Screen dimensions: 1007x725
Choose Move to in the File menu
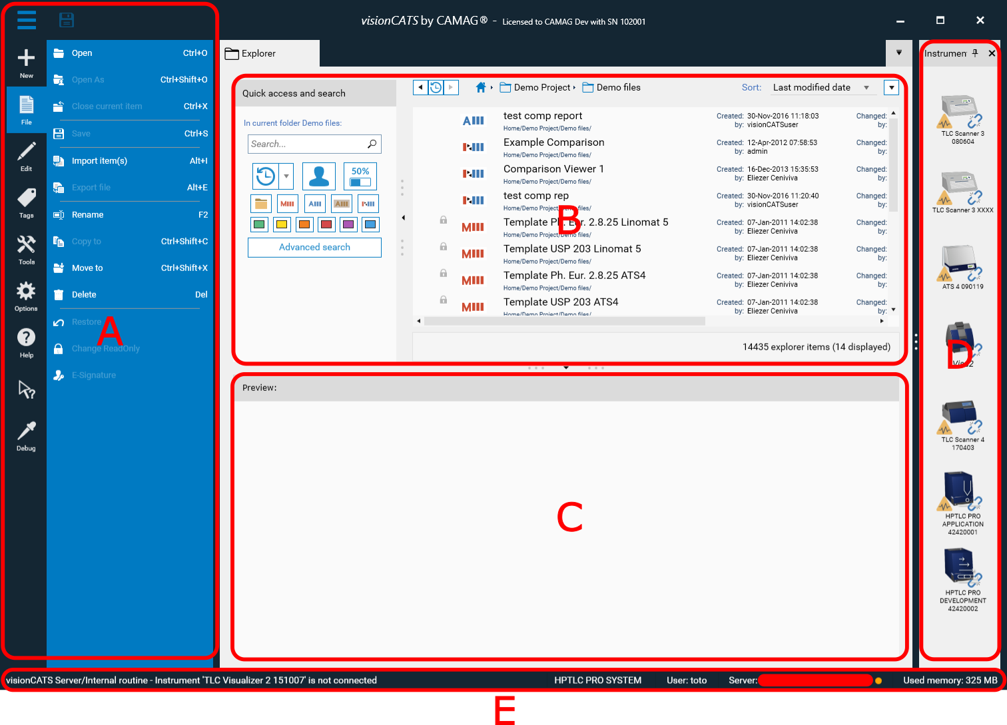point(130,268)
